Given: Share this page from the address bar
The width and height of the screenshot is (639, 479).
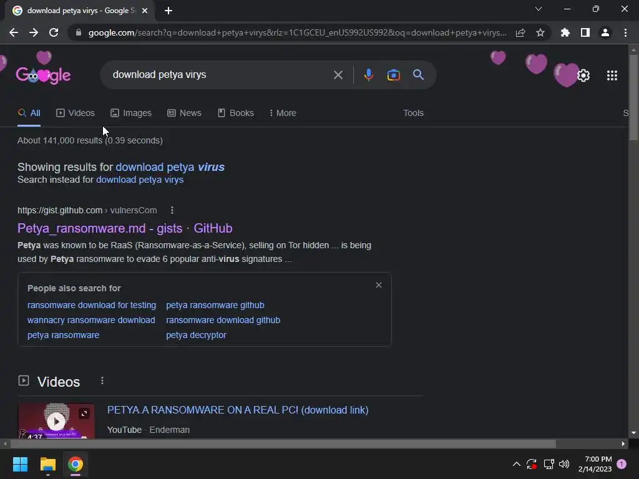Looking at the screenshot, I should 520,32.
